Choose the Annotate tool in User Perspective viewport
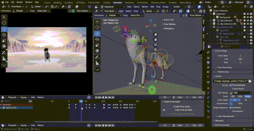The image size is (254, 131). pos(97,57)
